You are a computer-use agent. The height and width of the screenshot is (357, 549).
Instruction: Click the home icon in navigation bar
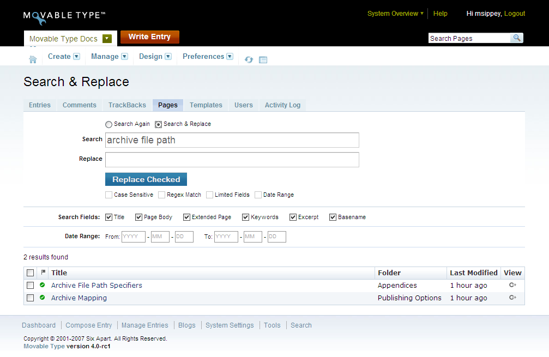pyautogui.click(x=33, y=59)
